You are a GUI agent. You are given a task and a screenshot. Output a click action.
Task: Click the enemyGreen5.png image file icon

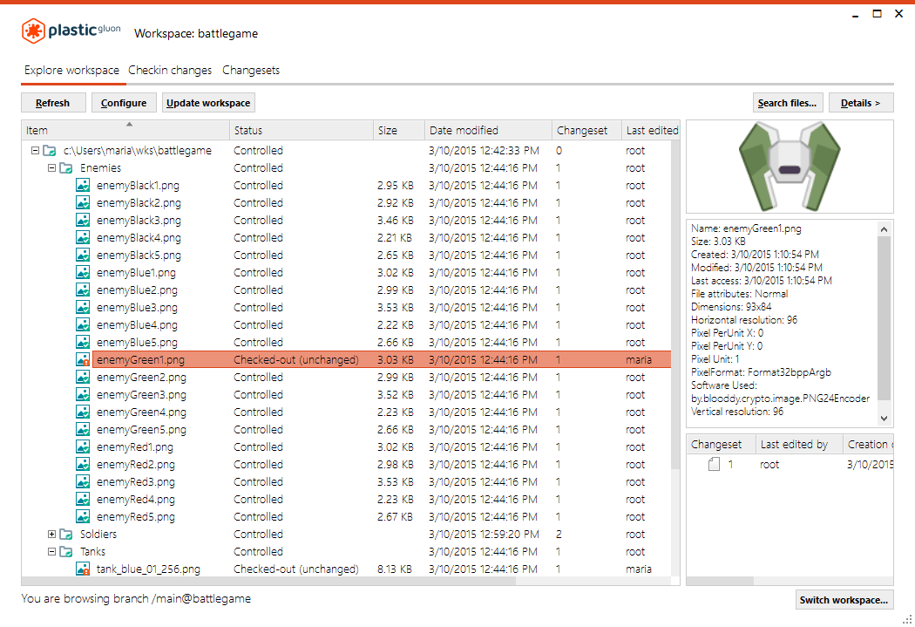83,430
